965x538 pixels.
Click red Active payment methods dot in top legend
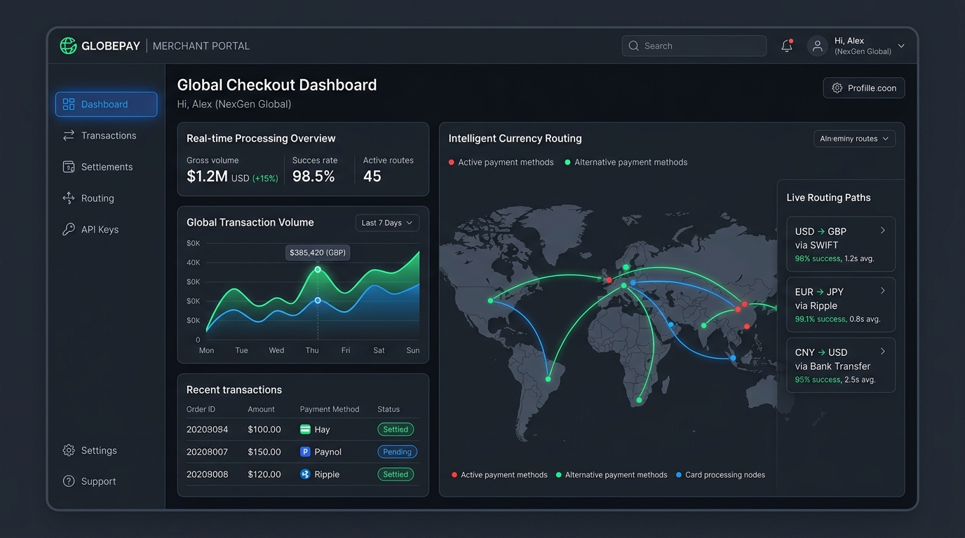(451, 163)
